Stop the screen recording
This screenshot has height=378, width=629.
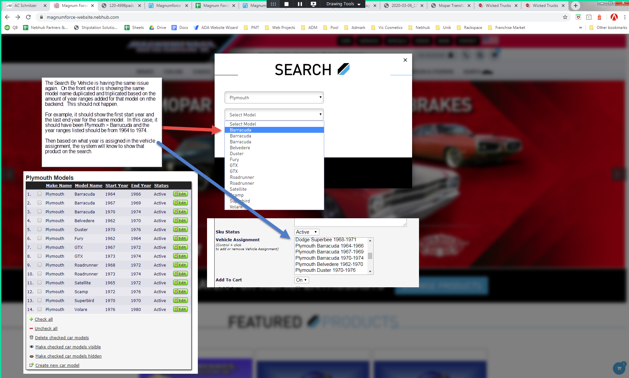(286, 4)
